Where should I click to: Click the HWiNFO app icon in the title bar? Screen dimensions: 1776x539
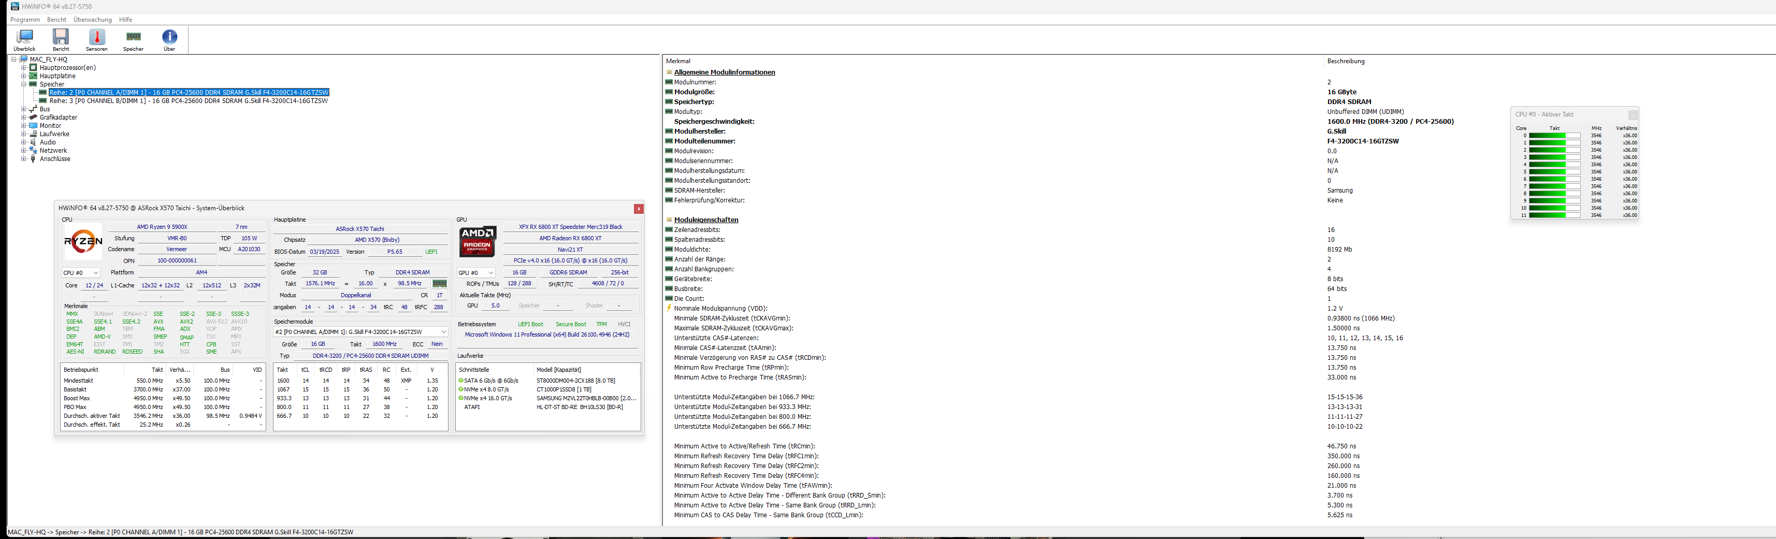coord(15,6)
